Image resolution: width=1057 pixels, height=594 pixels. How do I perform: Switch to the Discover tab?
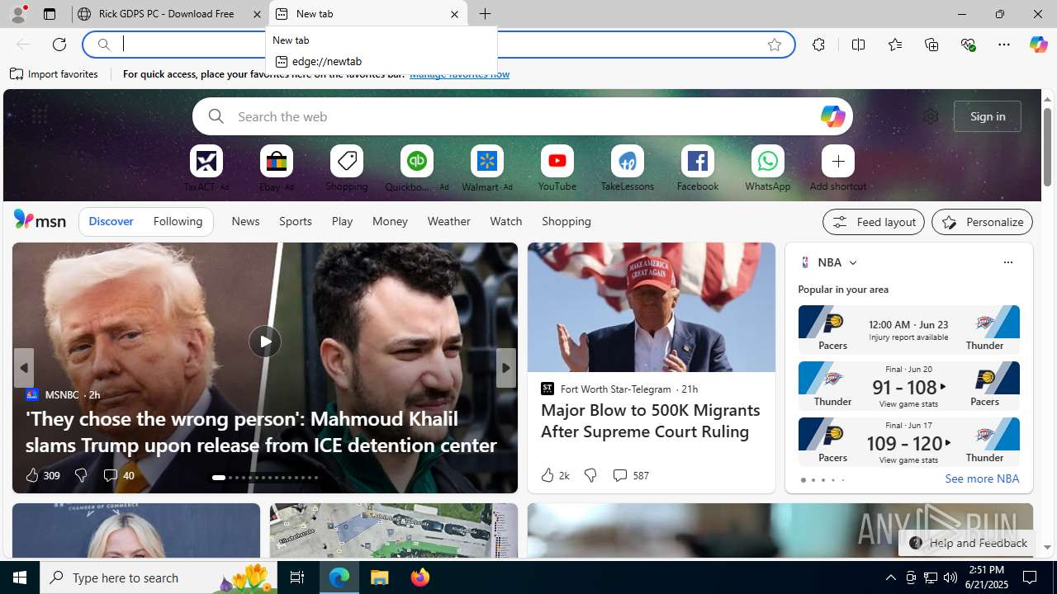[x=111, y=221]
